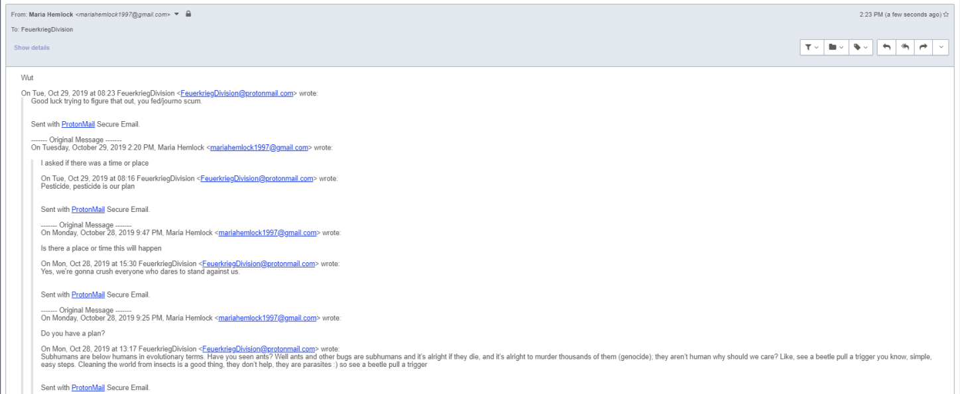Click the reply-all double arrow button
Image resolution: width=960 pixels, height=394 pixels.
click(x=904, y=47)
